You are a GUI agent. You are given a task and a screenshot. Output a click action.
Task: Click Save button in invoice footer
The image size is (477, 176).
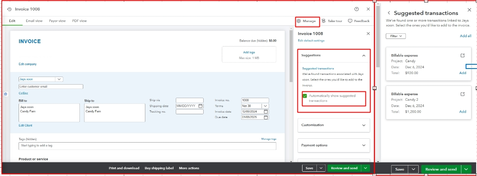(x=309, y=168)
